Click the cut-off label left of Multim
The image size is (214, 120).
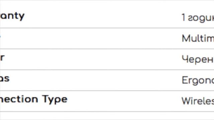pyautogui.click(x=0, y=37)
